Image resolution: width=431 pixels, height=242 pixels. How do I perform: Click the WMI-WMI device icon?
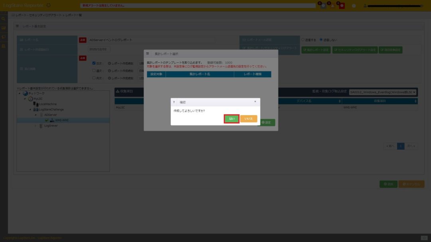52,120
